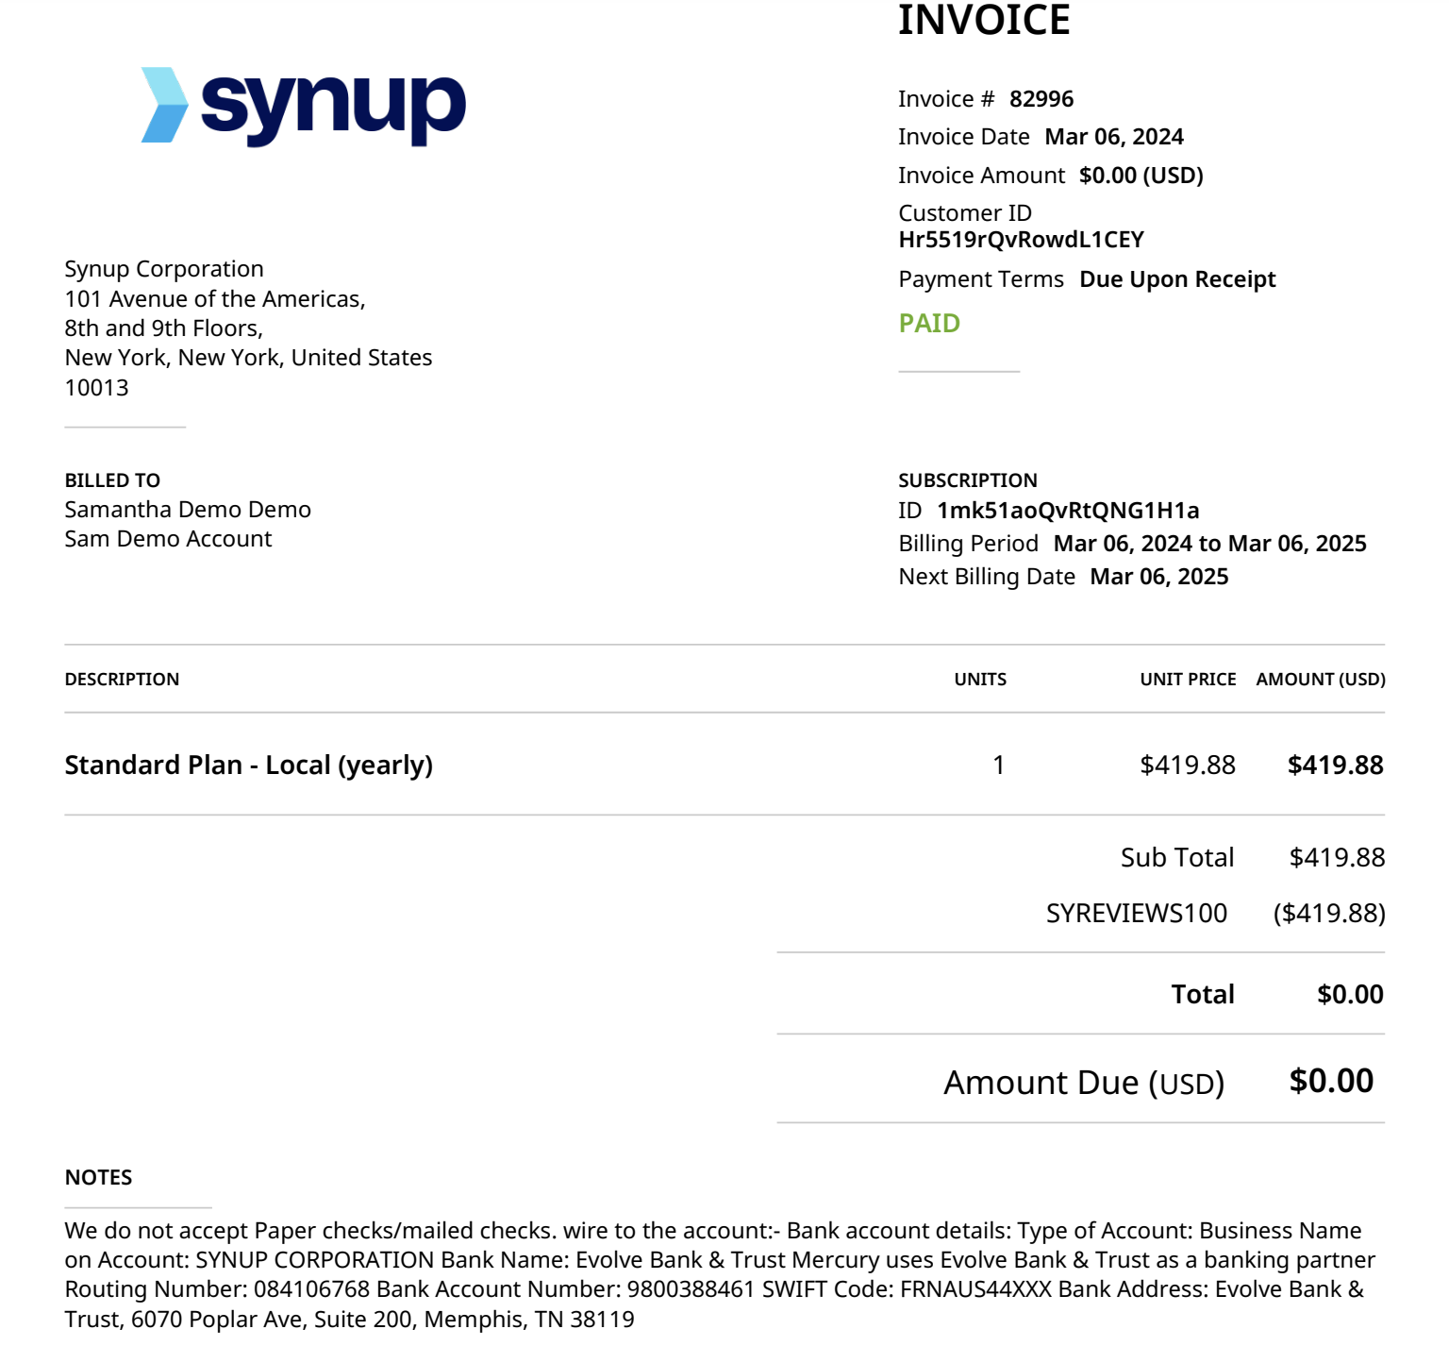Screen dimensions: 1449x1346
Task: Click the customer ID Hr5519rQvRowdL1CEY
Action: [x=1021, y=240]
